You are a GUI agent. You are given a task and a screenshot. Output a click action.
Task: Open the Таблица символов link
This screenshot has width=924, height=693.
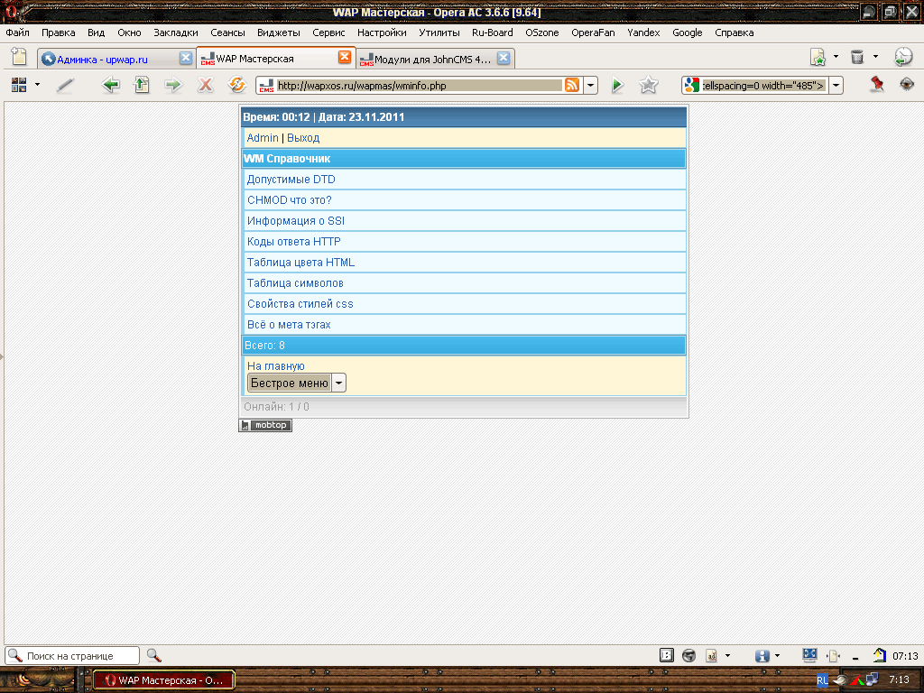pyautogui.click(x=295, y=283)
